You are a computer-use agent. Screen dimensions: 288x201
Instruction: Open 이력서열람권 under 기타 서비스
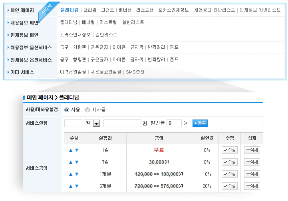(73, 72)
